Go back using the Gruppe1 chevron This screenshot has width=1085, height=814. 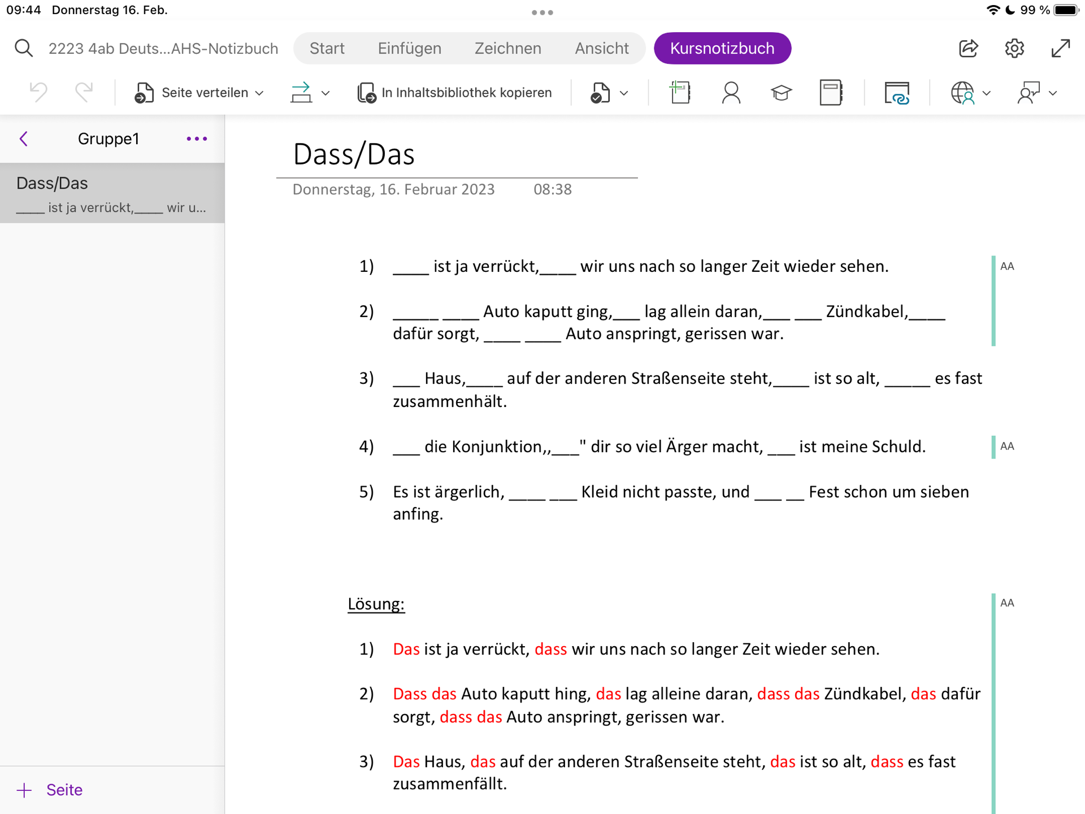tap(24, 138)
